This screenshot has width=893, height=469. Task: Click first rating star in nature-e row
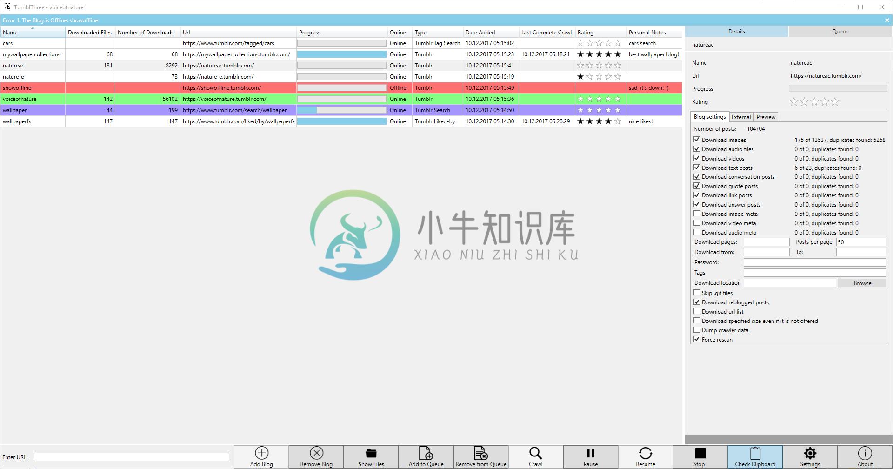580,77
